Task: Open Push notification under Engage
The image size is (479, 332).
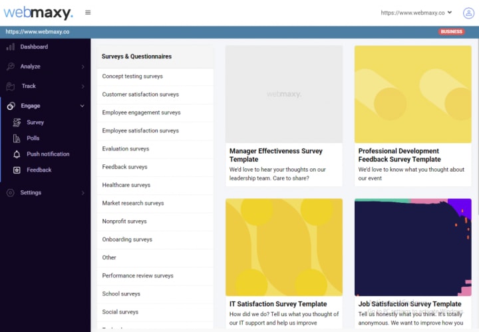Action: click(x=48, y=154)
